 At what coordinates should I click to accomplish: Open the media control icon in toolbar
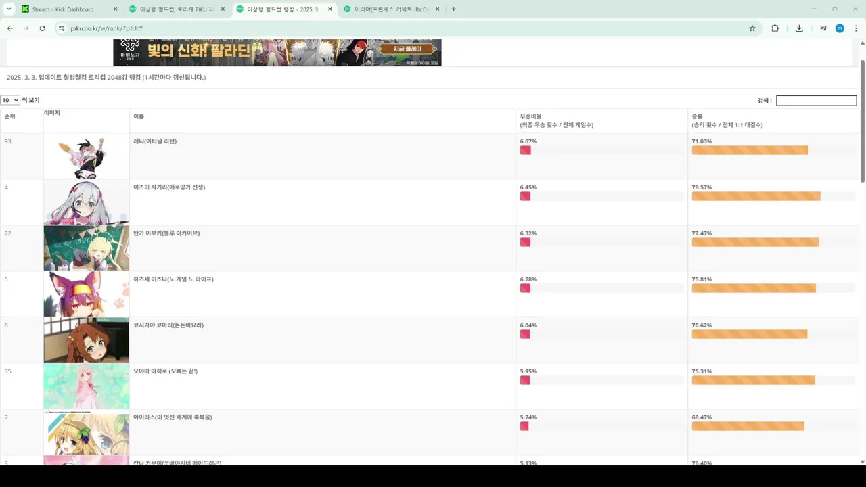click(x=823, y=28)
